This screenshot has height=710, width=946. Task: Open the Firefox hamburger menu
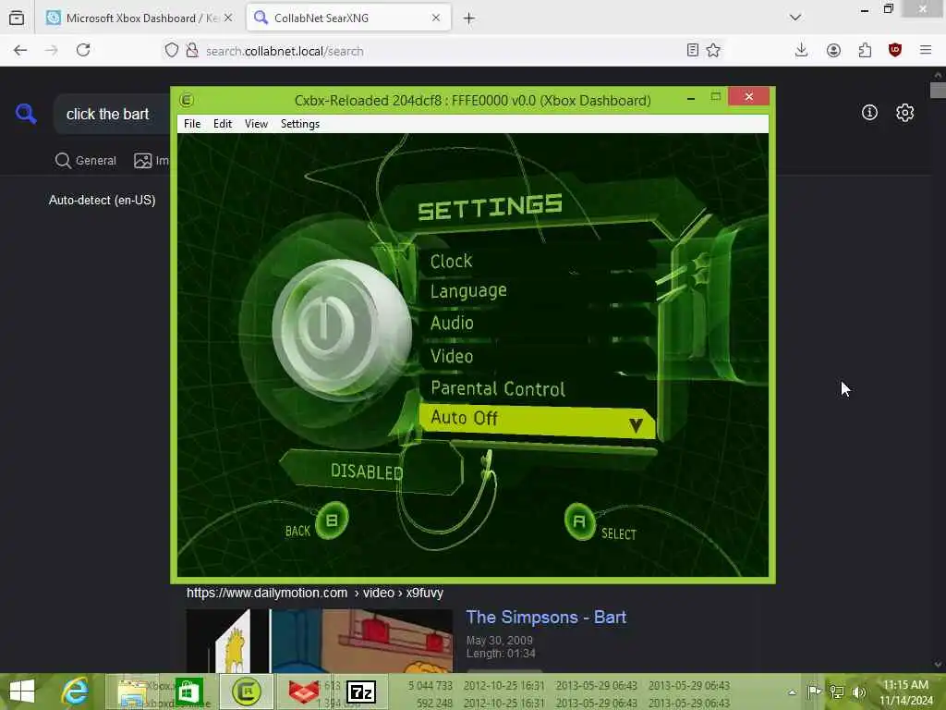click(926, 51)
